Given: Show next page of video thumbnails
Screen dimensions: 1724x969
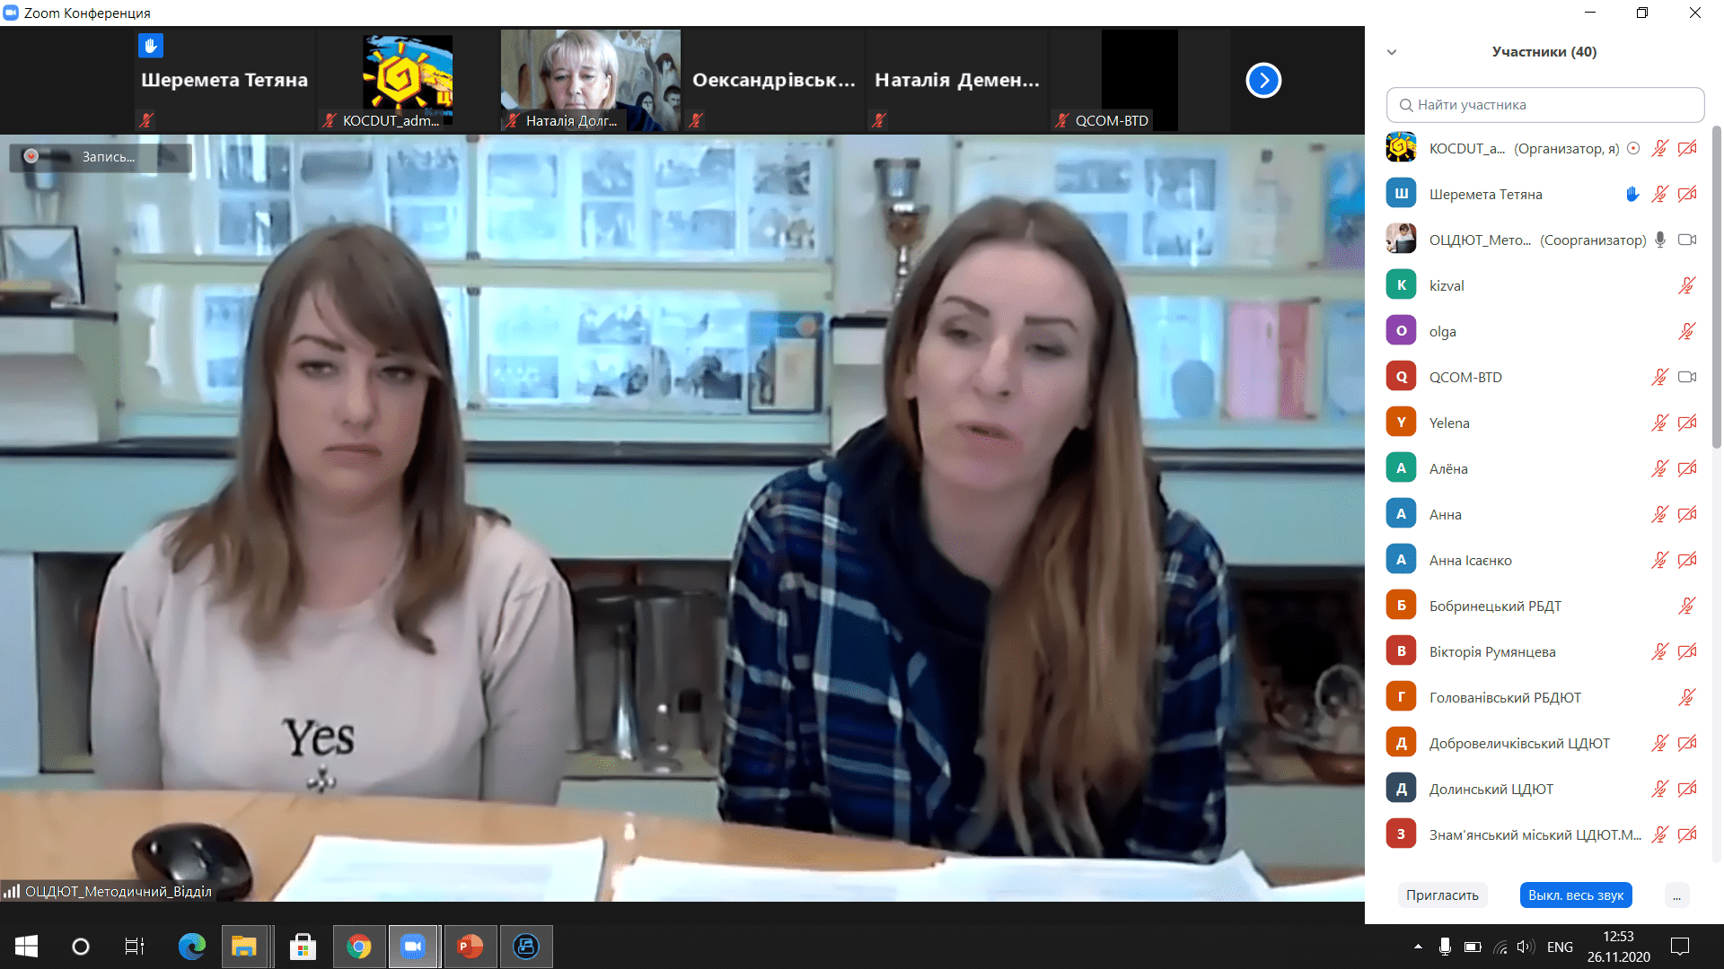Looking at the screenshot, I should (x=1262, y=81).
